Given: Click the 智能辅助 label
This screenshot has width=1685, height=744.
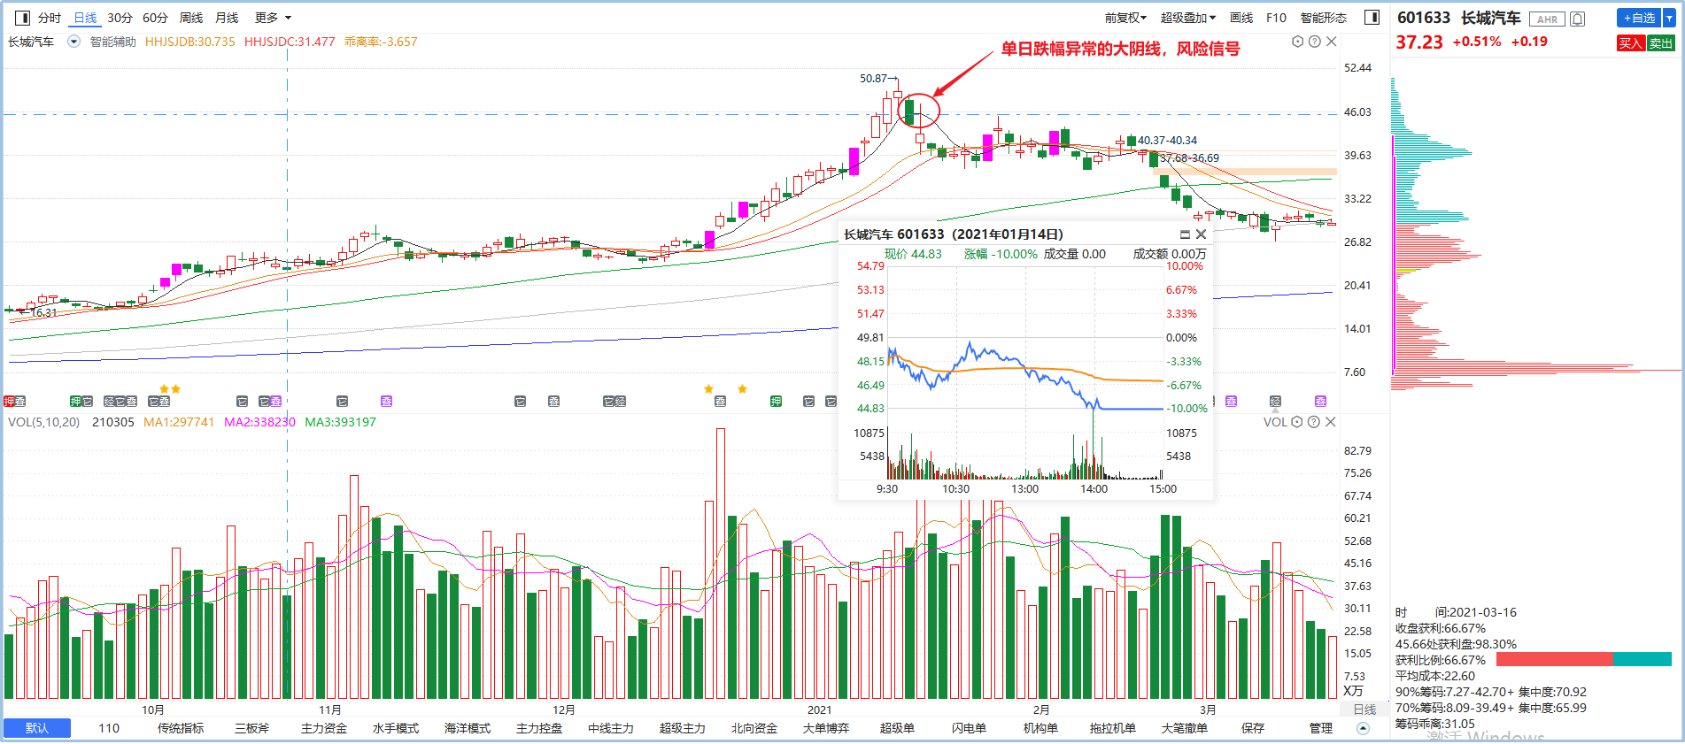Looking at the screenshot, I should pyautogui.click(x=113, y=42).
